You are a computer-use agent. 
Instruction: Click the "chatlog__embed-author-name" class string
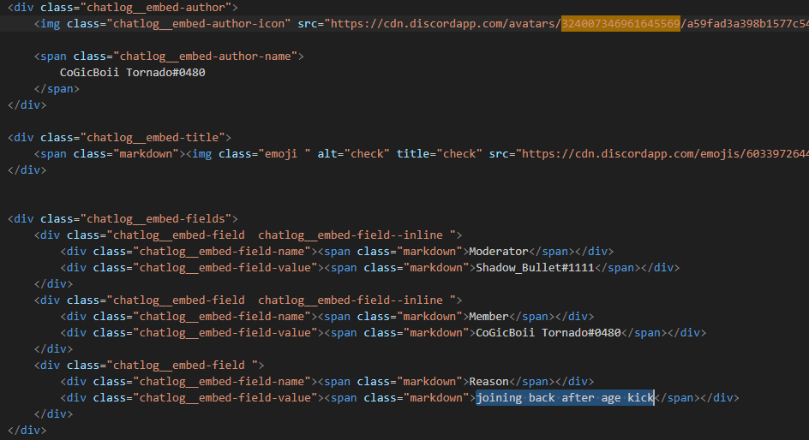[205, 56]
